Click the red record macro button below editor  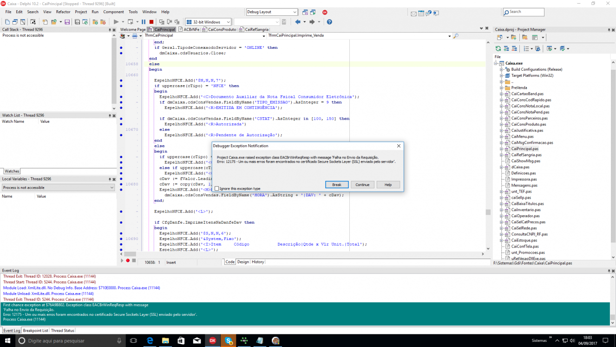coord(128,260)
